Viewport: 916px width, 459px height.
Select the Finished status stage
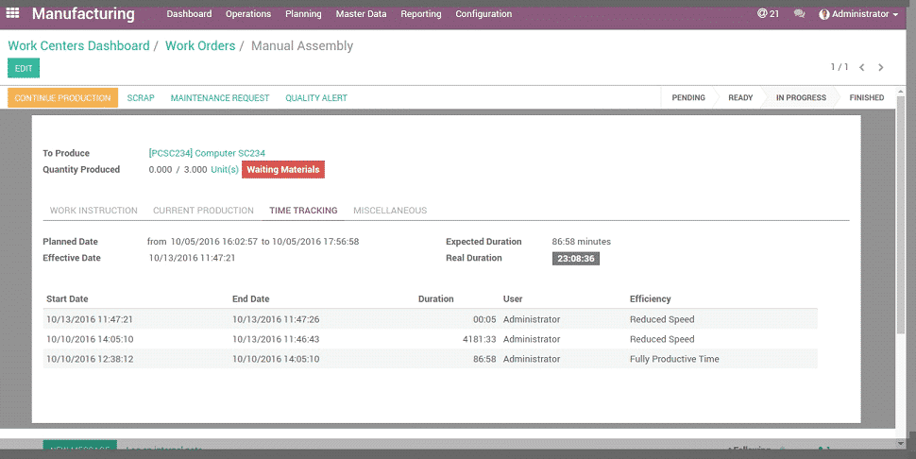coord(866,98)
